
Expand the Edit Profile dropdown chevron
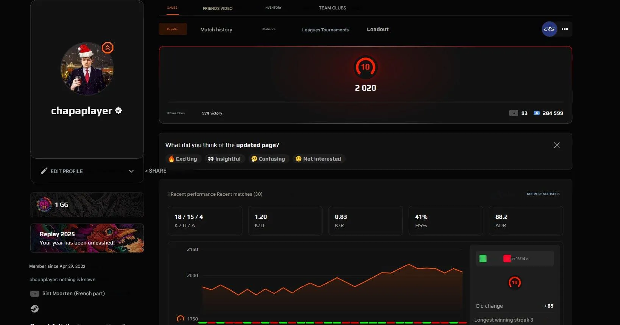point(131,171)
